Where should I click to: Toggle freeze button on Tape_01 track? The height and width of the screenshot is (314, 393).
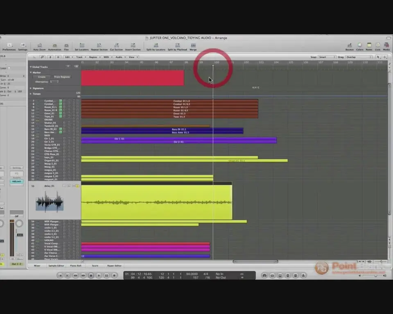[x=61, y=117]
